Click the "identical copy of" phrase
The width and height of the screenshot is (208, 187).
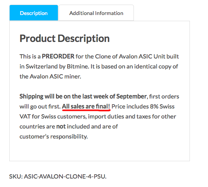coord(156,67)
